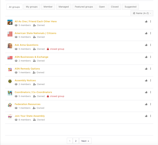Switch to the My groups tab
The width and height of the screenshot is (158, 145).
point(32,7)
